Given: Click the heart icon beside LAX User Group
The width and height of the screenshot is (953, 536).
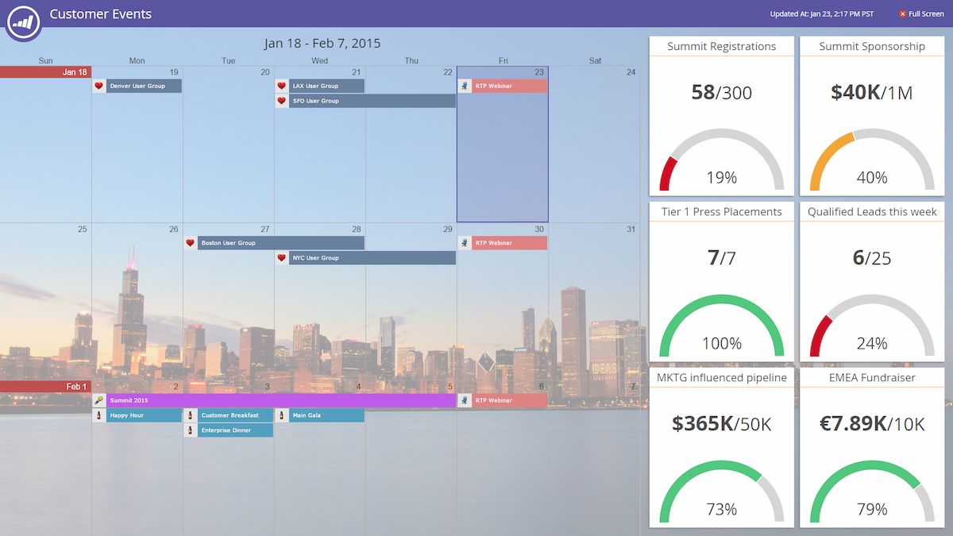Looking at the screenshot, I should (281, 86).
